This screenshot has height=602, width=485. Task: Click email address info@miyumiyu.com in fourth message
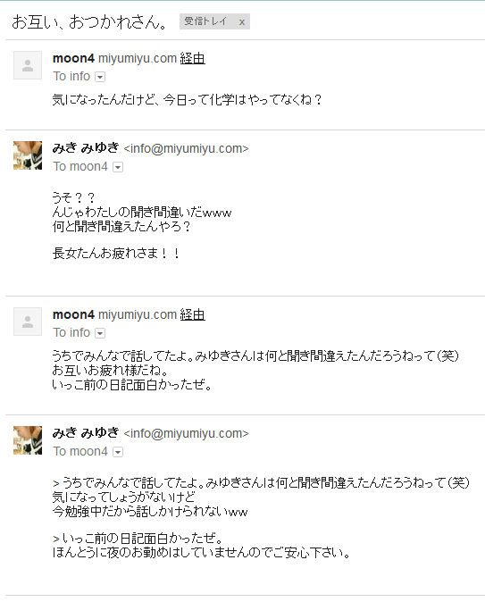point(187,433)
